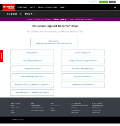Open the search magnifier icon
Viewport: 120px width, 126px height.
115,7
